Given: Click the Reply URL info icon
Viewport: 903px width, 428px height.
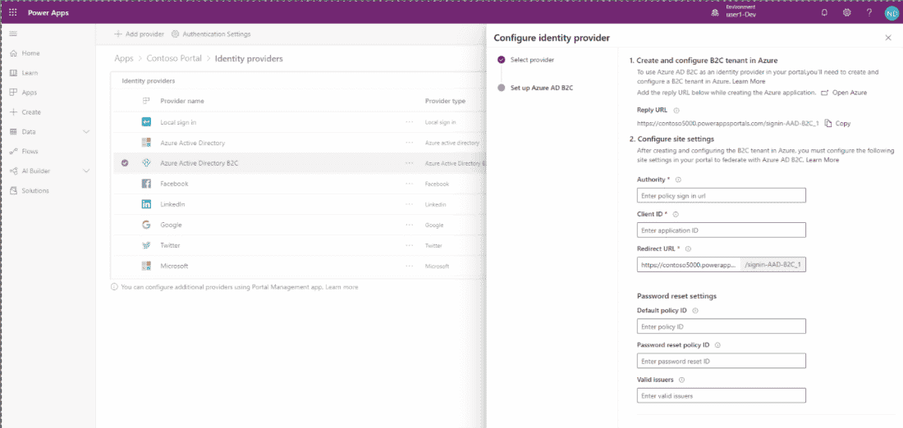Looking at the screenshot, I should tap(676, 110).
